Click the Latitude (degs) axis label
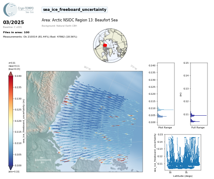 click(x=183, y=176)
